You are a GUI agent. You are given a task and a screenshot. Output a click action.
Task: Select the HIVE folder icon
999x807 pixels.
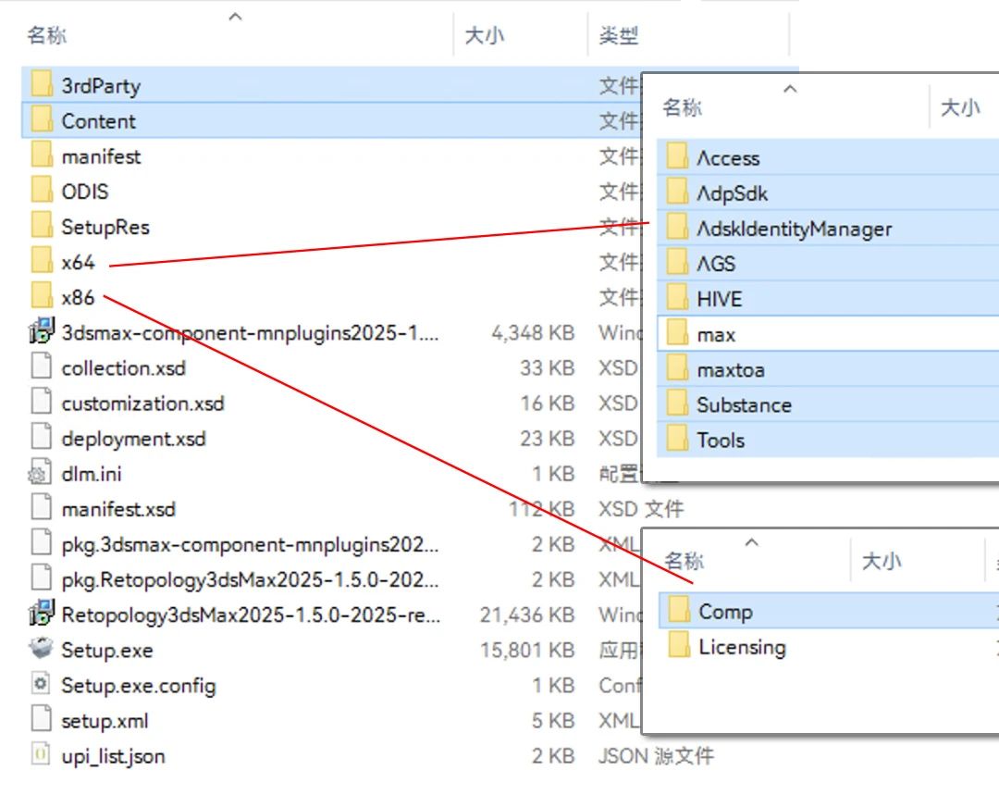pyautogui.click(x=676, y=298)
